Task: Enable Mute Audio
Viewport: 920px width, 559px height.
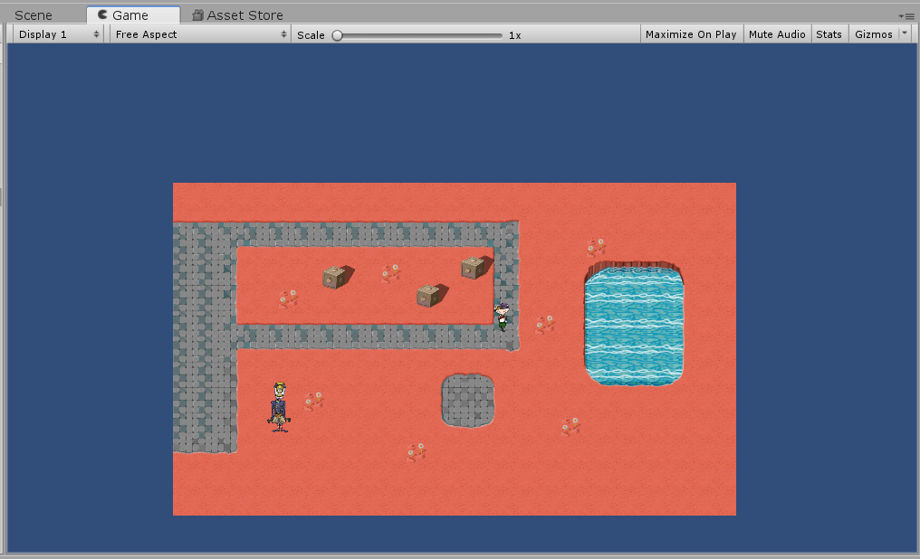Action: 777,34
